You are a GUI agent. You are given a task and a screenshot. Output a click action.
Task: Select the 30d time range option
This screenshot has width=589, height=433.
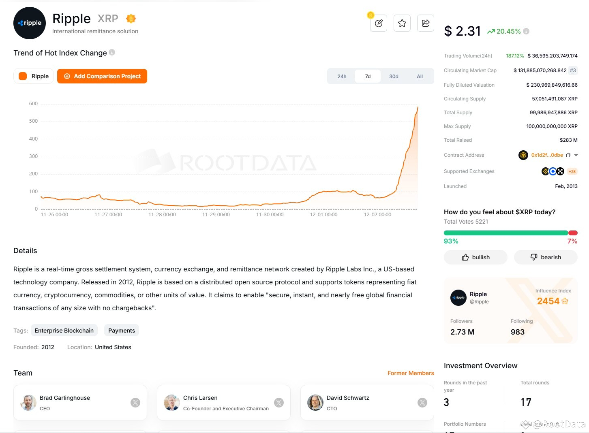pos(393,76)
